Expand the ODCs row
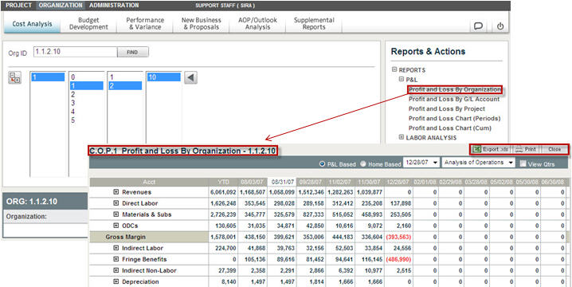The height and width of the screenshot is (287, 572). [x=116, y=226]
